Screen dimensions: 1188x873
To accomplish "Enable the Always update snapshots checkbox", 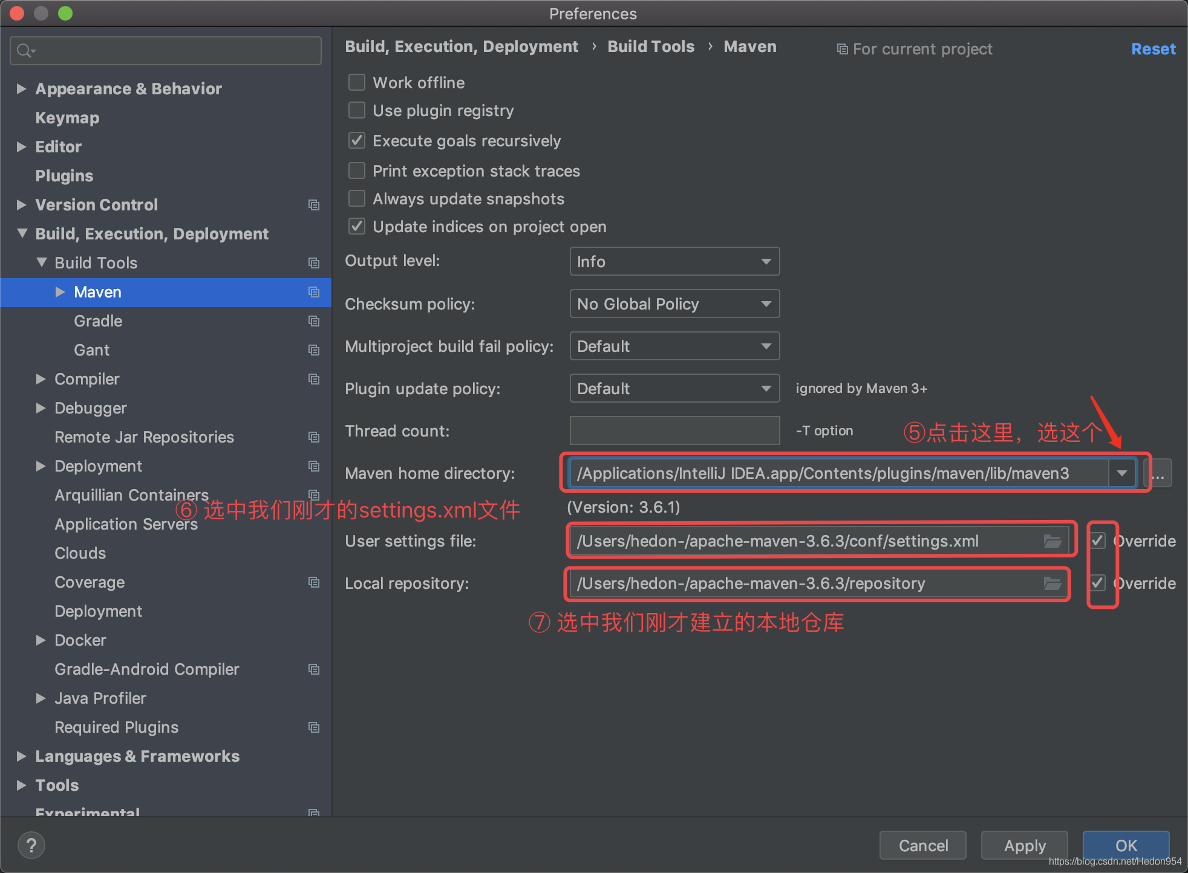I will click(358, 199).
